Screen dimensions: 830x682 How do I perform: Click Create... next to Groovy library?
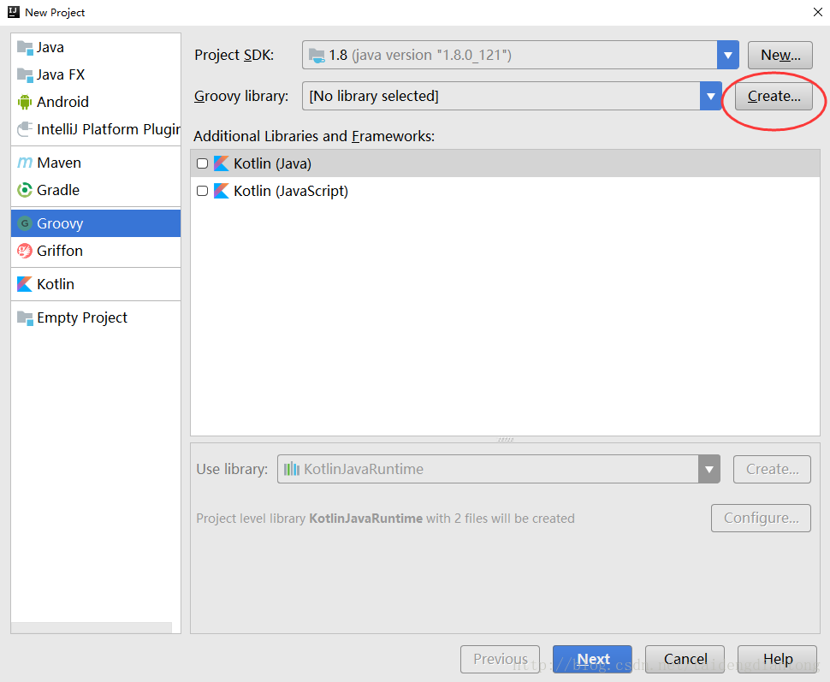pyautogui.click(x=774, y=96)
